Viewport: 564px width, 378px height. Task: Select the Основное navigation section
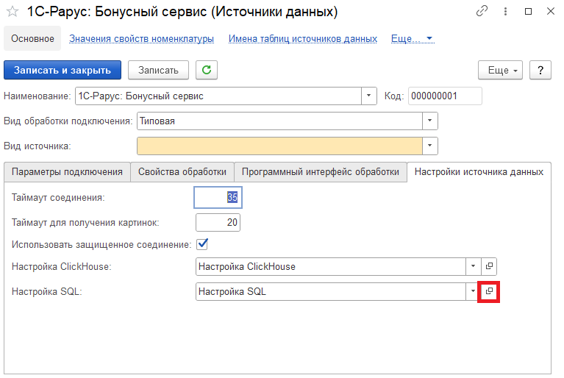click(x=32, y=38)
